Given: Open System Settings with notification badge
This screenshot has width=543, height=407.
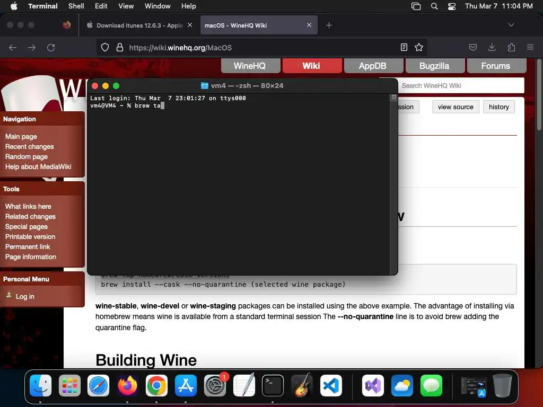Looking at the screenshot, I should coord(215,385).
